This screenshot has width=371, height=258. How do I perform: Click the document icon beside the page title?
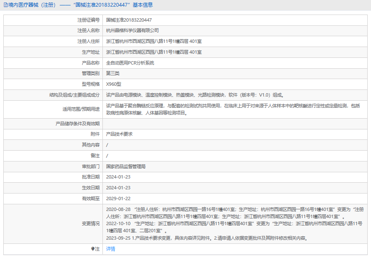click(5, 5)
